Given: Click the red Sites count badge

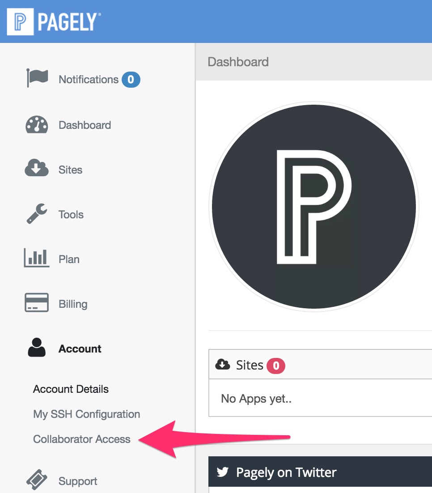Looking at the screenshot, I should tap(276, 365).
